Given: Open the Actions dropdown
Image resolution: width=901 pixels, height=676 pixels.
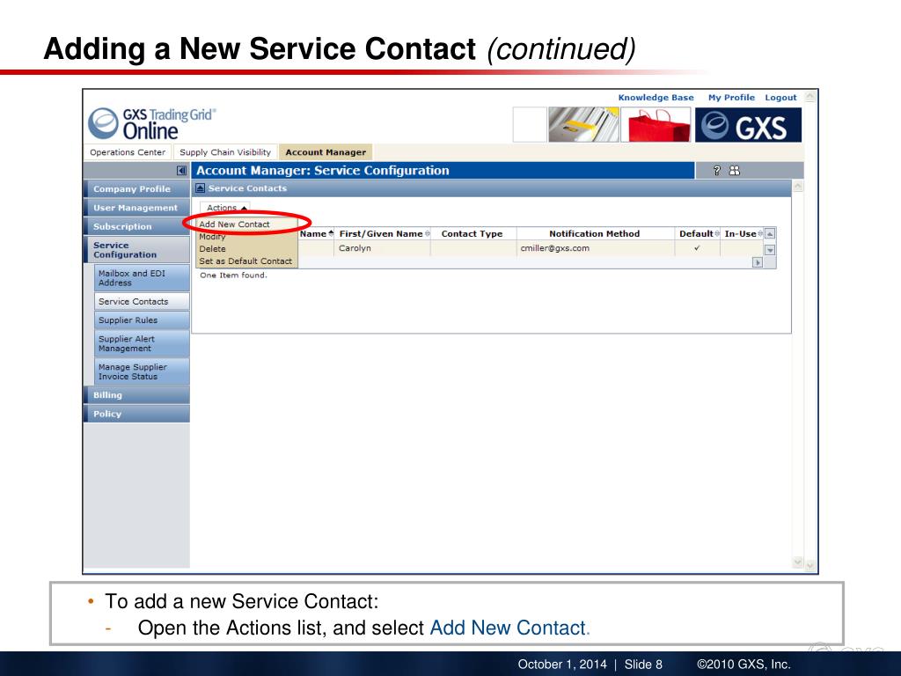Looking at the screenshot, I should pos(226,208).
